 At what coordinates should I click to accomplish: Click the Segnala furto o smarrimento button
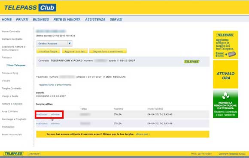pos(108,51)
